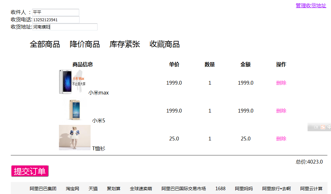The height and width of the screenshot is (194, 331).
Task: Open the 阿里巴巴国际交易市场 link
Action: [x=183, y=189]
